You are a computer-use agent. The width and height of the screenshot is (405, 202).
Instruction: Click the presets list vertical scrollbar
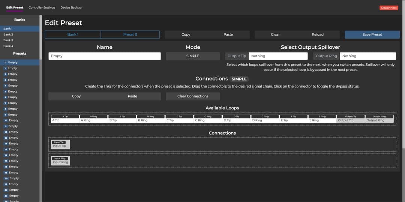pos(40,112)
